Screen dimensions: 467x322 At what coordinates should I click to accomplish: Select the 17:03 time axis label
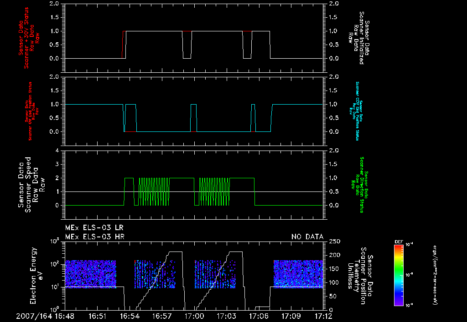(226, 316)
